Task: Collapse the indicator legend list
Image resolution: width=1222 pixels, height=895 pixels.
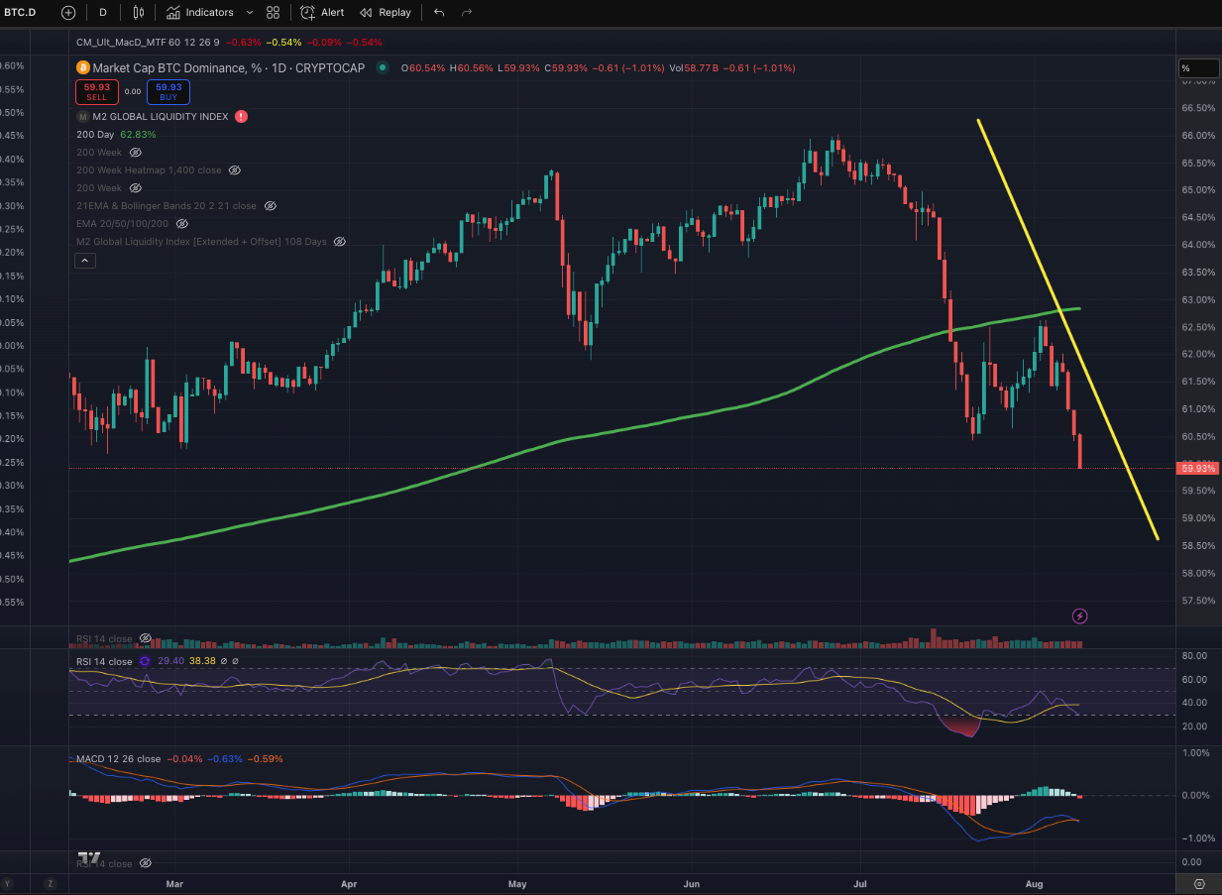Action: [x=85, y=261]
